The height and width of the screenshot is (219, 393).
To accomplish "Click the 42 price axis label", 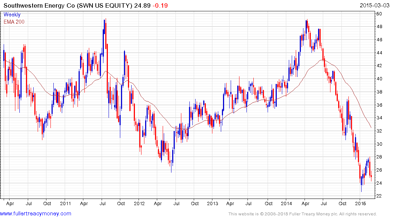I will (379, 66).
